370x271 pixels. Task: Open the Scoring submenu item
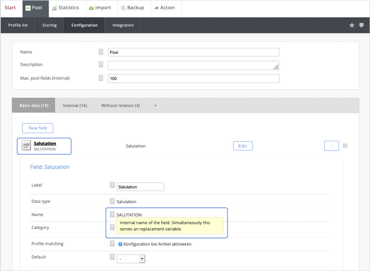pyautogui.click(x=50, y=25)
